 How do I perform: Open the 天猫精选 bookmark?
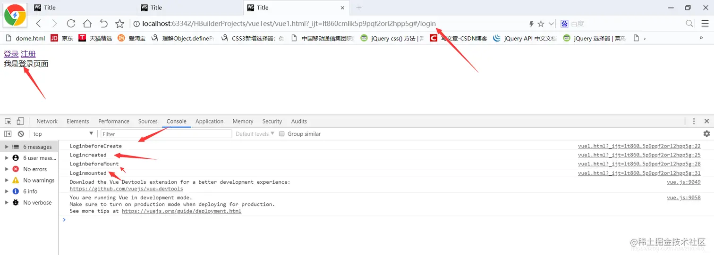[95, 38]
